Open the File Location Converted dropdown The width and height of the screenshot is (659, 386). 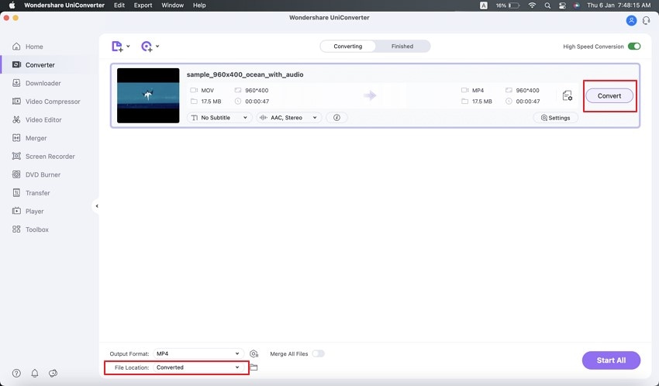pos(198,367)
